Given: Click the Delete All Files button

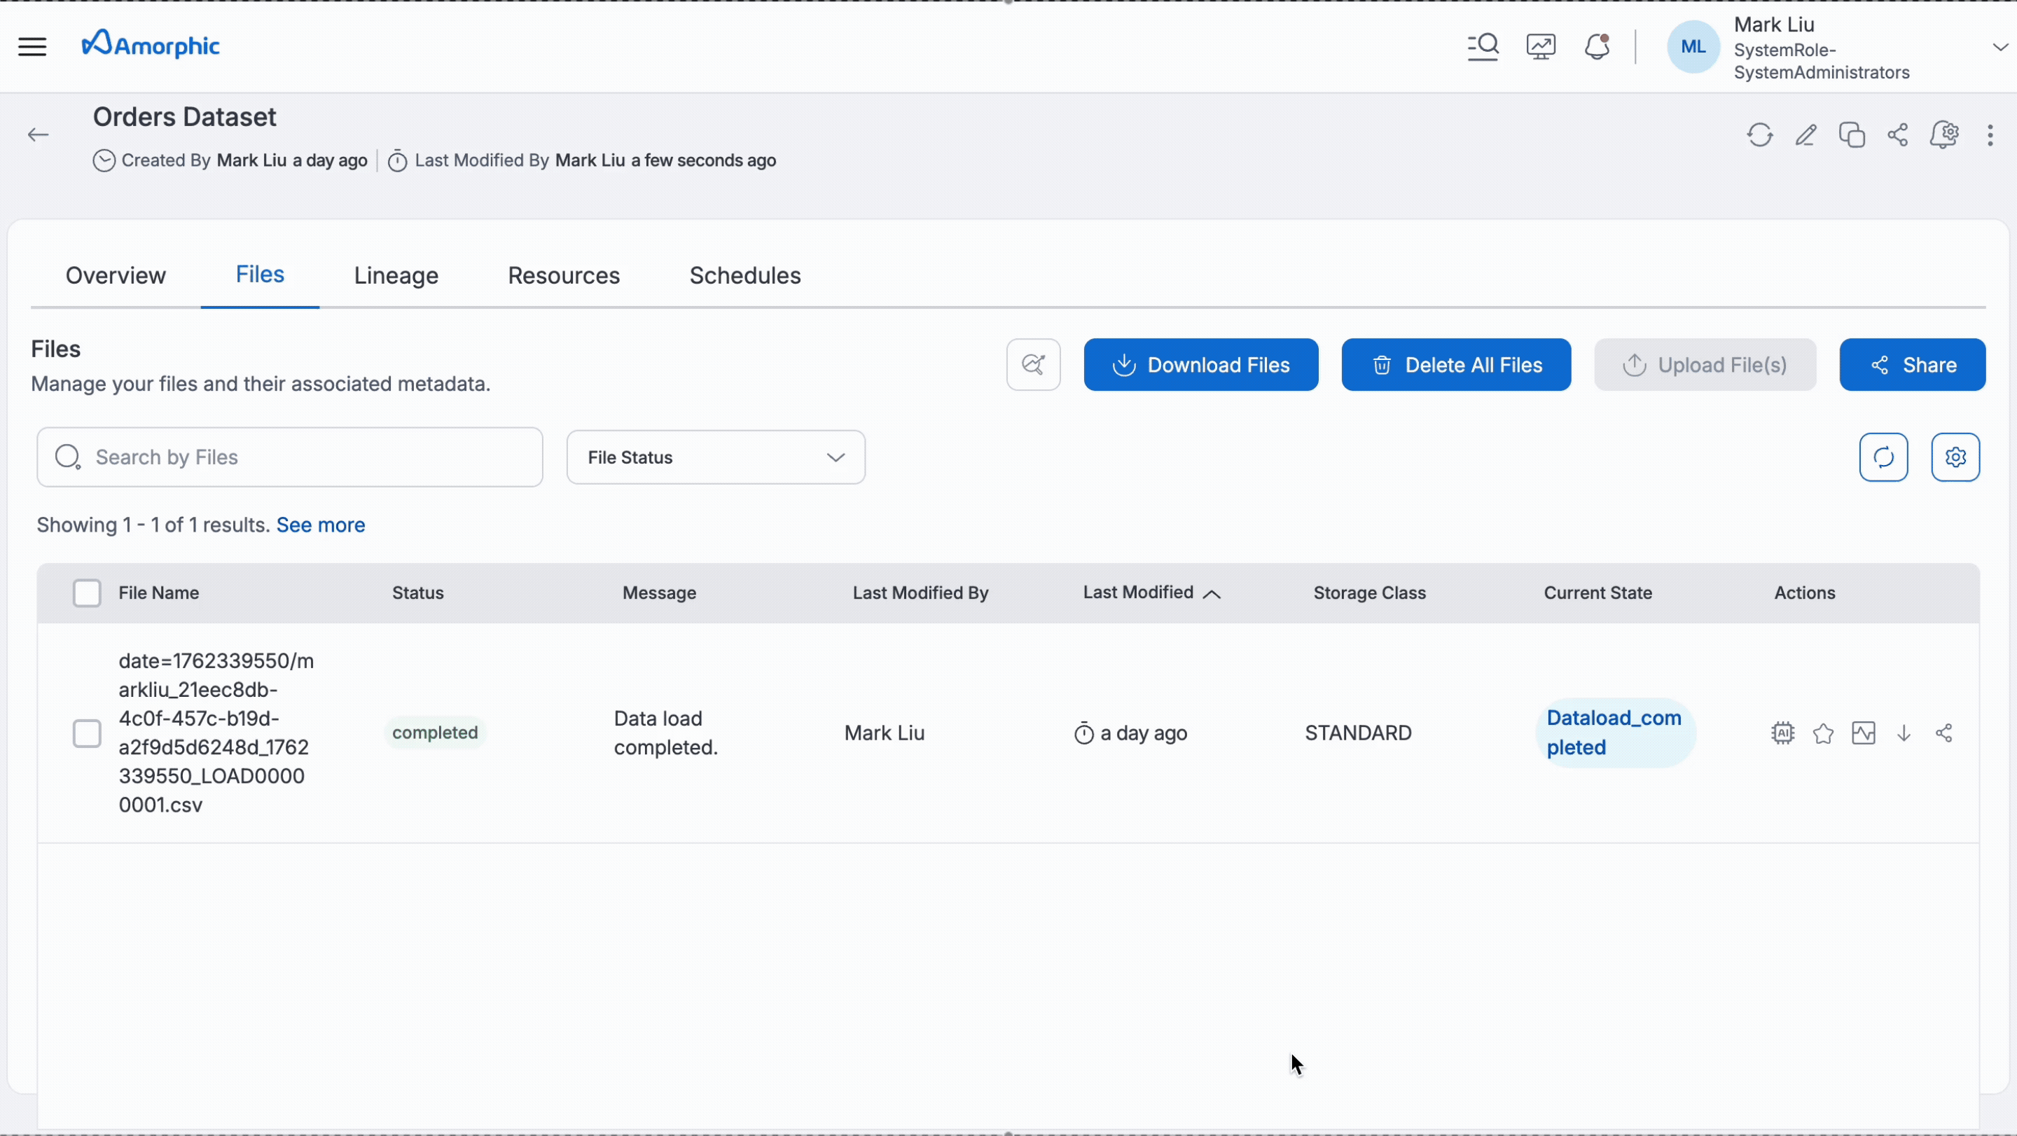Looking at the screenshot, I should [x=1455, y=364].
